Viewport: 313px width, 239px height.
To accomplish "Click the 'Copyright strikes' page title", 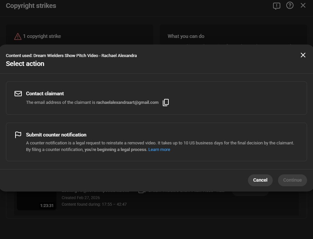I will click(31, 6).
